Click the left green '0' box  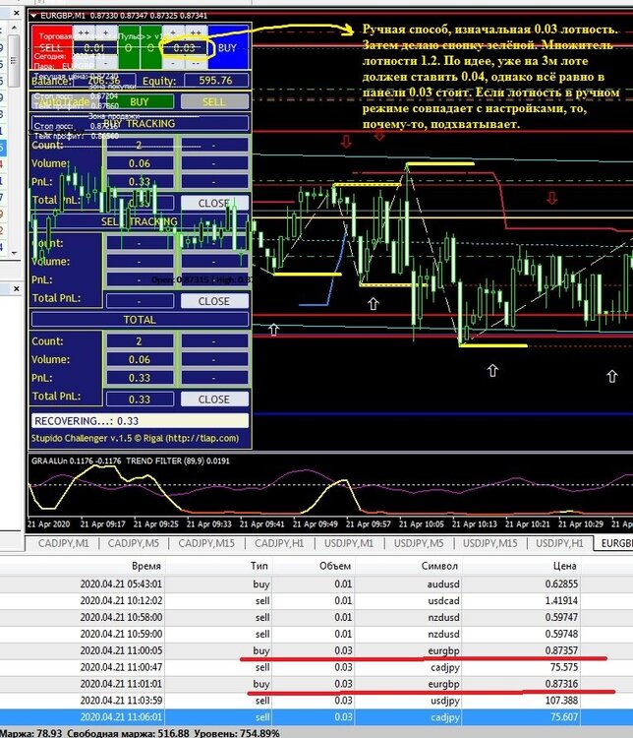129,47
